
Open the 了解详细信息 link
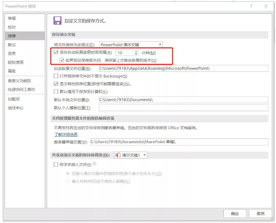[66, 135]
